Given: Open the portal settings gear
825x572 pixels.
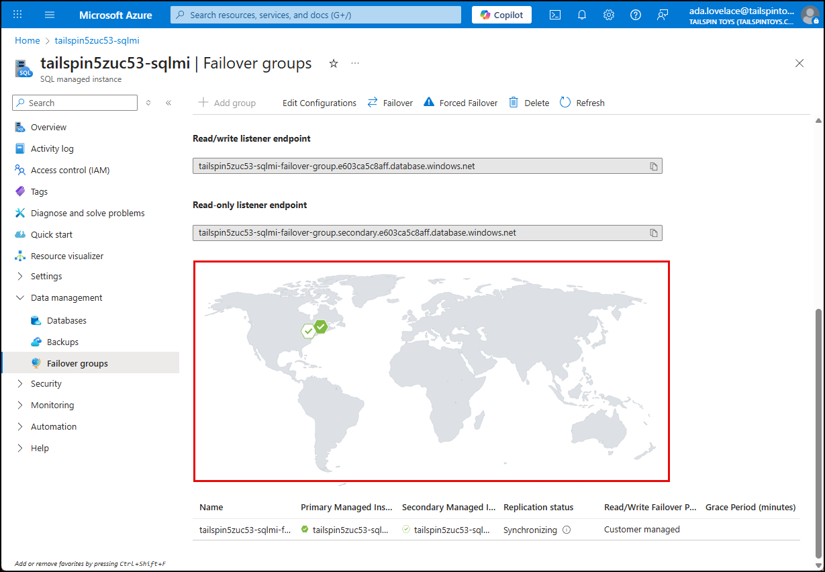Looking at the screenshot, I should pyautogui.click(x=608, y=14).
